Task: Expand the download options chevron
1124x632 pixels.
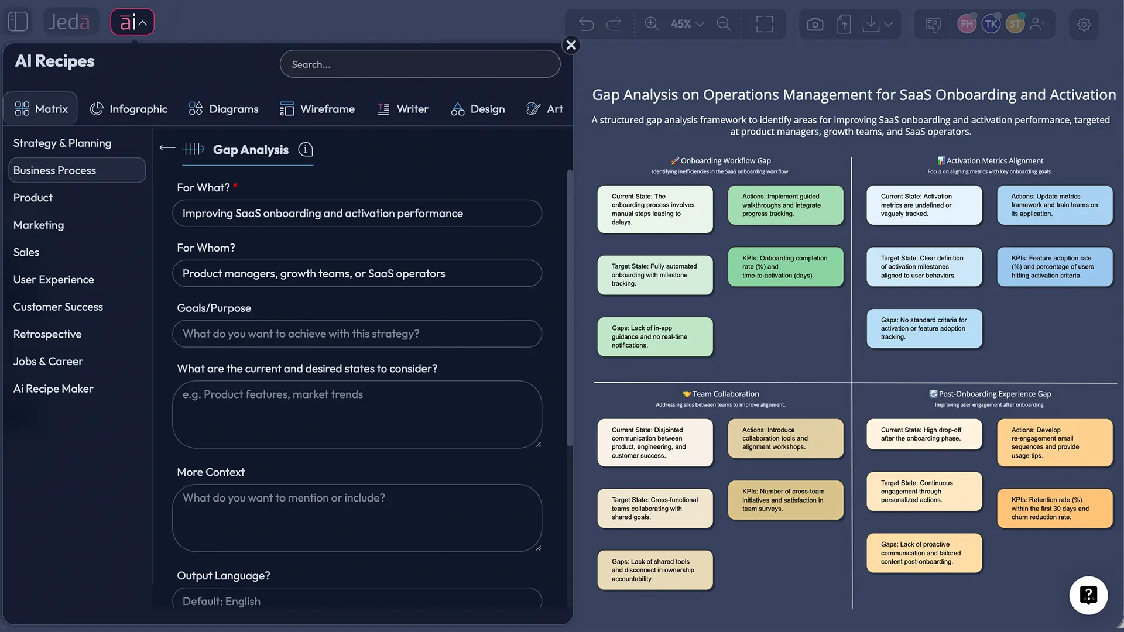Action: click(x=887, y=24)
